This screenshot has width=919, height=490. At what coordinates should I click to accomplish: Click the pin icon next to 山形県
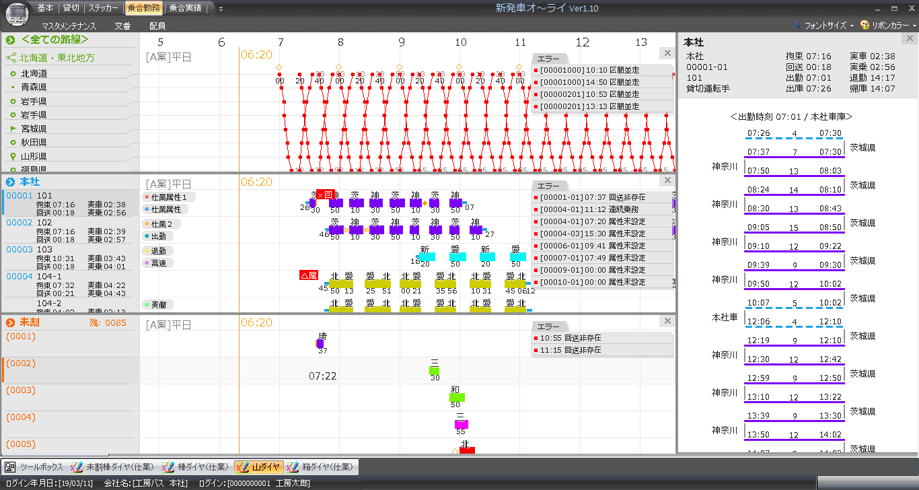(x=12, y=156)
